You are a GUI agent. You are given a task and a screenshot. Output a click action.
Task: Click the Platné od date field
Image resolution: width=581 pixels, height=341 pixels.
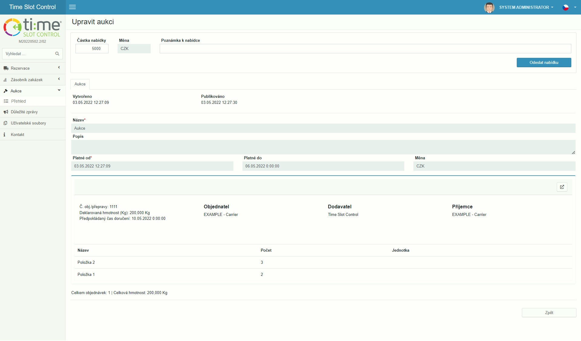(x=152, y=166)
